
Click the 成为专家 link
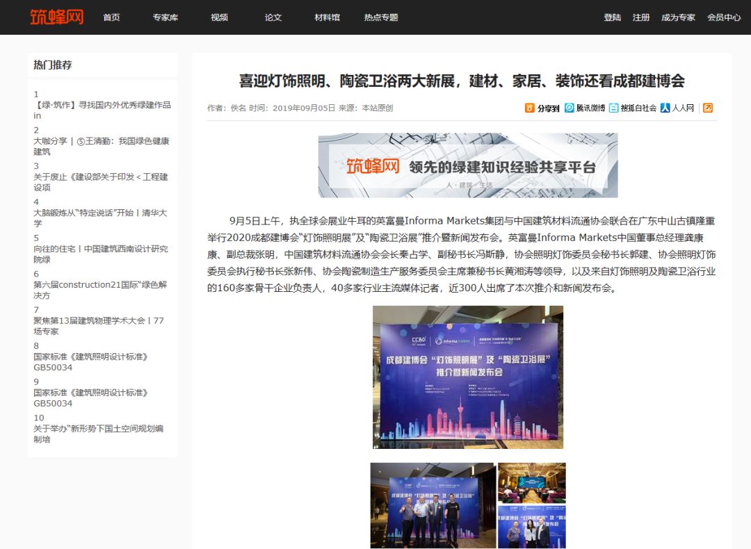tap(677, 17)
